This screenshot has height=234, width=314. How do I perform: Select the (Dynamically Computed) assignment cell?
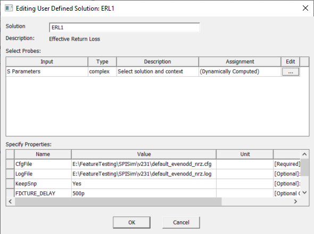[239, 71]
